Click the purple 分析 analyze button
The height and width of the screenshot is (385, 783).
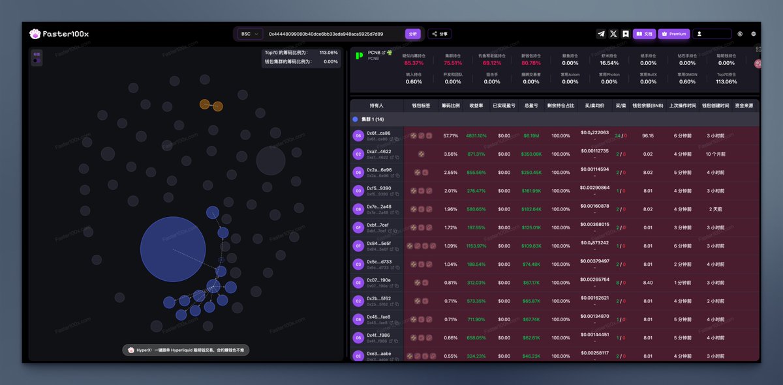412,34
